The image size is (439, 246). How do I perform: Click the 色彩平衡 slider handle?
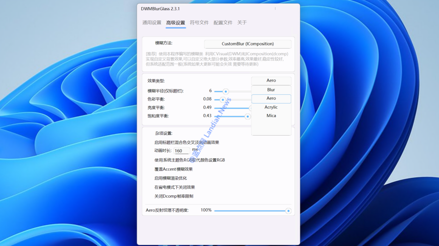pyautogui.click(x=223, y=100)
